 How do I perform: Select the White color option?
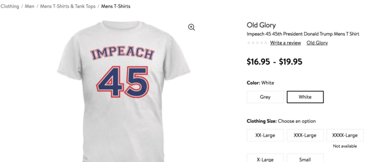click(305, 97)
